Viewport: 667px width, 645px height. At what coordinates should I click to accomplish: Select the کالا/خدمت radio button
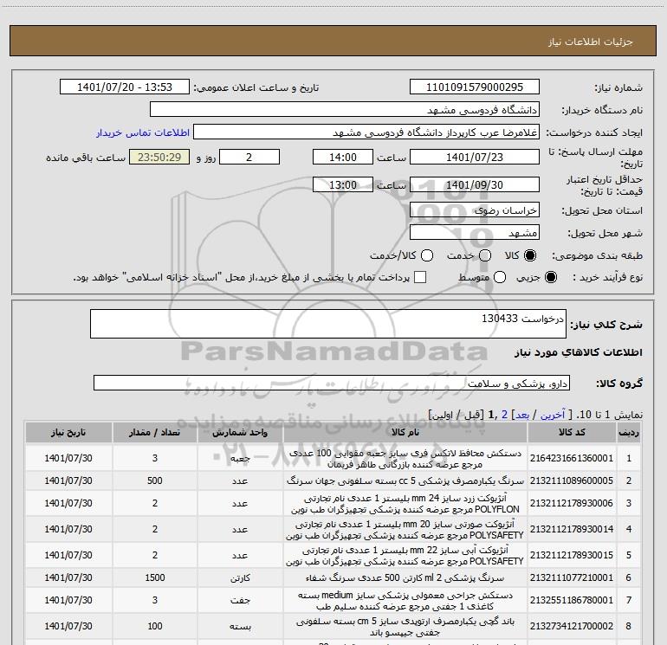click(x=427, y=255)
